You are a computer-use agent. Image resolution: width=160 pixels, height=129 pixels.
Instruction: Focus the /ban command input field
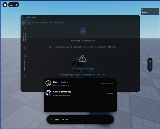tap(80, 119)
